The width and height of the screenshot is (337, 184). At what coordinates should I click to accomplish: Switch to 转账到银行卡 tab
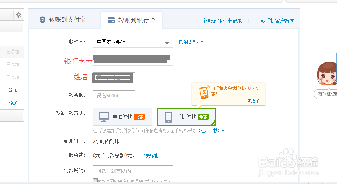click(x=131, y=20)
